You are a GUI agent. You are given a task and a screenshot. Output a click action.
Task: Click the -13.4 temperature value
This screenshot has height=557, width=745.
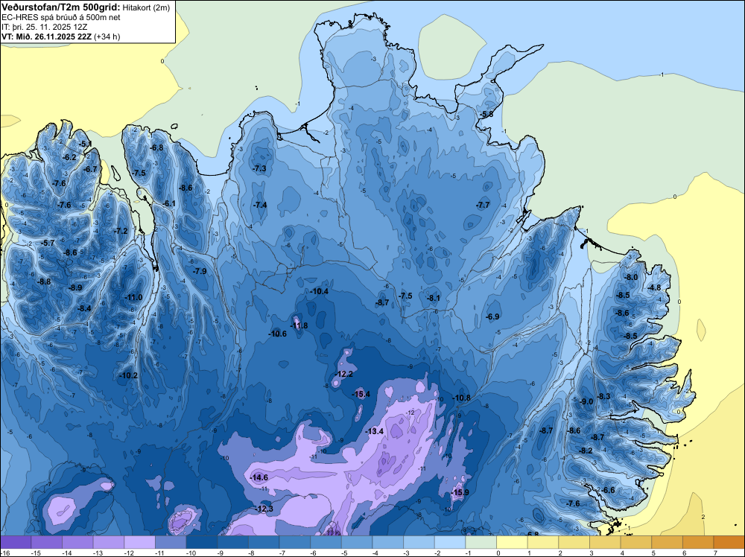(x=375, y=431)
